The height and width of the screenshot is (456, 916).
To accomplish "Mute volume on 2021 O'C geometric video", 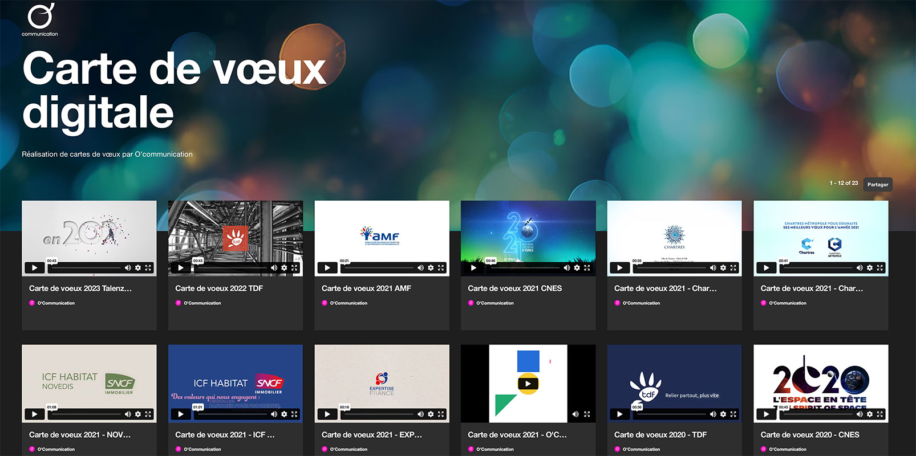I will 575,414.
